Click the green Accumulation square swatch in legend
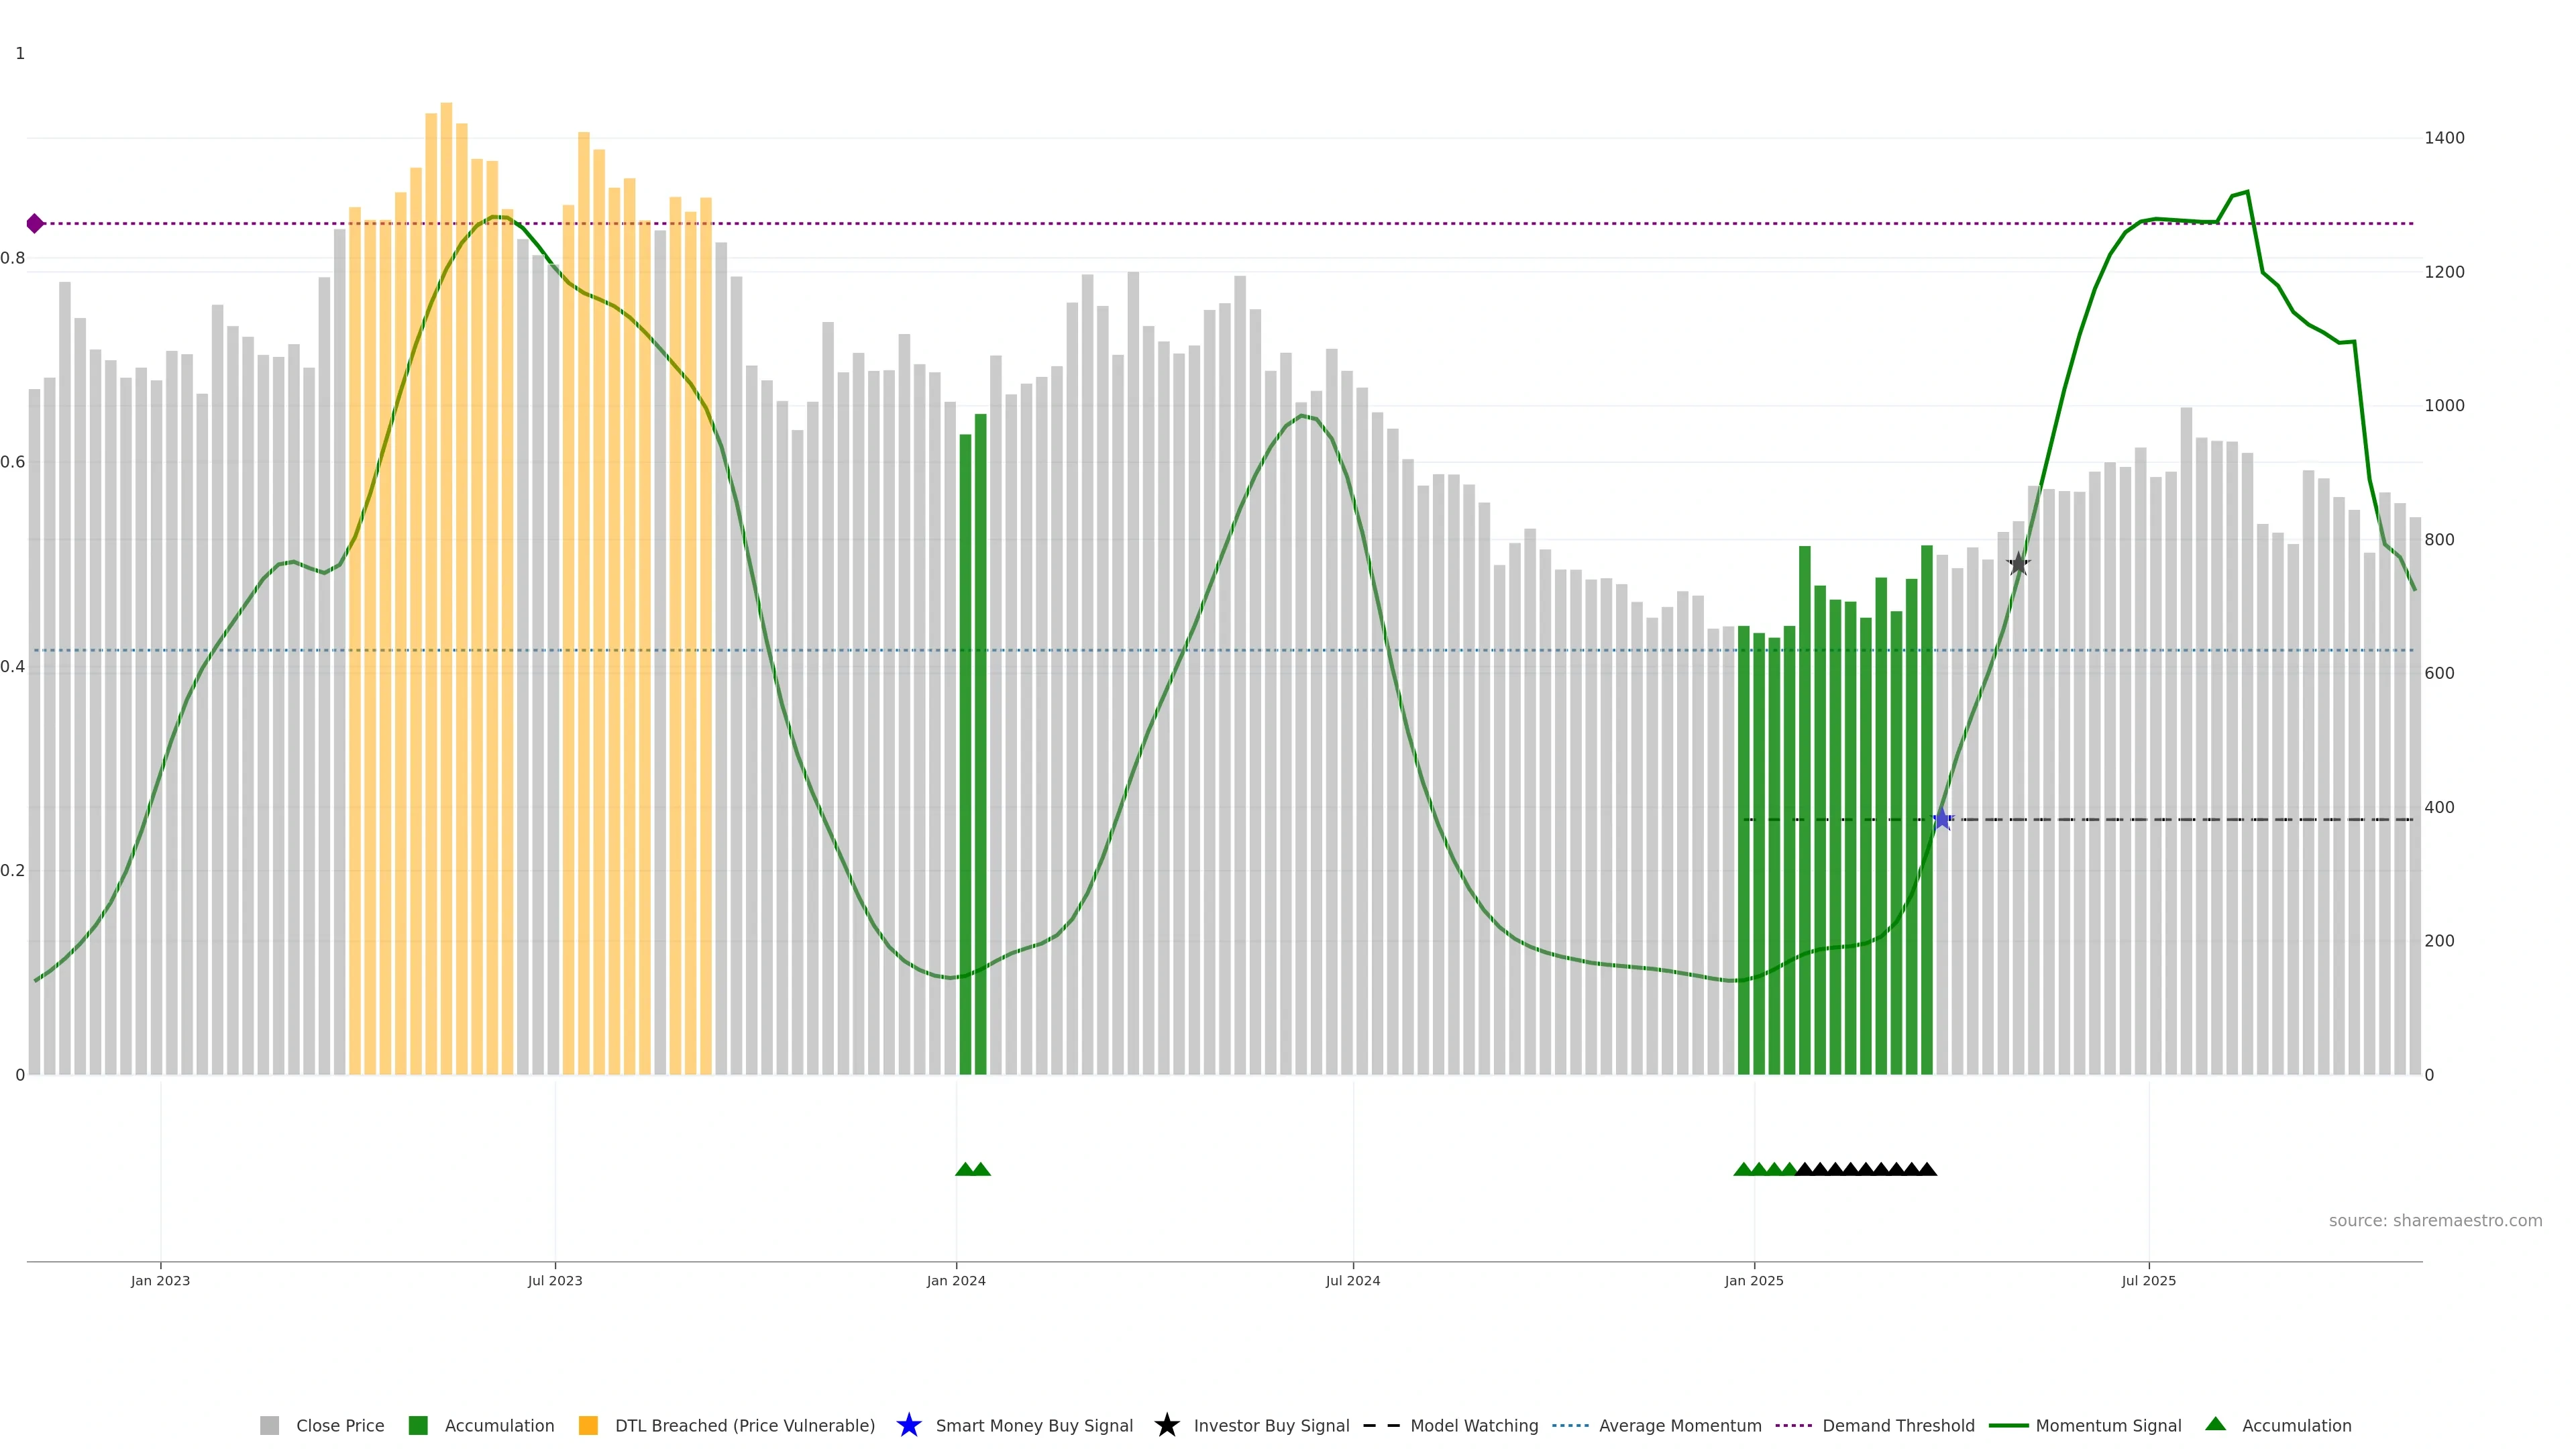This screenshot has width=2576, height=1449. [x=418, y=1426]
